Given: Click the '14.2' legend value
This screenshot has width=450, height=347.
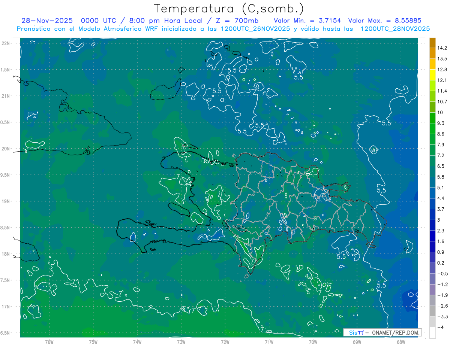Looking at the screenshot, I should (x=442, y=48).
